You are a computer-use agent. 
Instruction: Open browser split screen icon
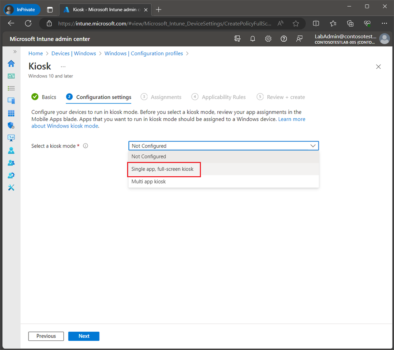[316, 23]
